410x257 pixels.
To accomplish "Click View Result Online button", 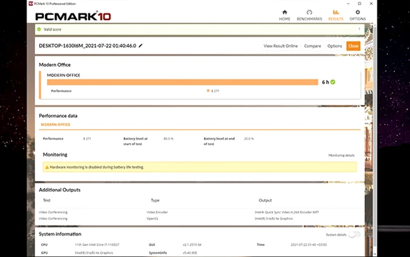I will tap(281, 46).
